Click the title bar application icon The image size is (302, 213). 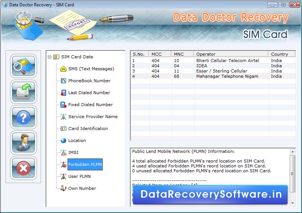coord(5,4)
